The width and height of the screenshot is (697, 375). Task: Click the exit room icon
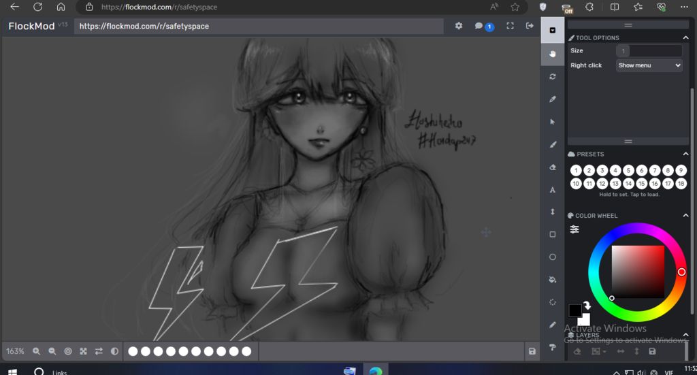click(x=530, y=26)
